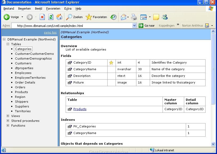Open the Help menu
Image resolution: width=217 pixels, height=154 pixels.
click(78, 9)
